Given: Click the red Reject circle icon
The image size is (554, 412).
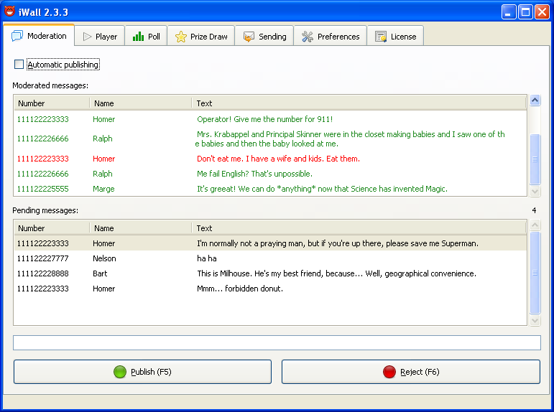Looking at the screenshot, I should coord(389,372).
